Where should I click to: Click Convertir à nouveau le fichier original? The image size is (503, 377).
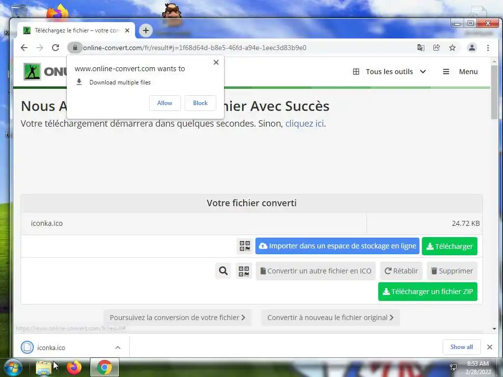[331, 318]
